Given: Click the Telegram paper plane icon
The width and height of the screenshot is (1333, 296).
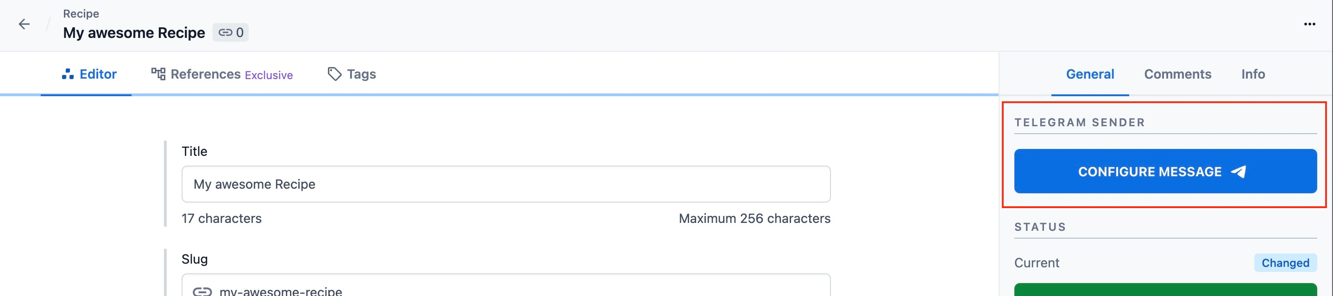Looking at the screenshot, I should [1239, 172].
